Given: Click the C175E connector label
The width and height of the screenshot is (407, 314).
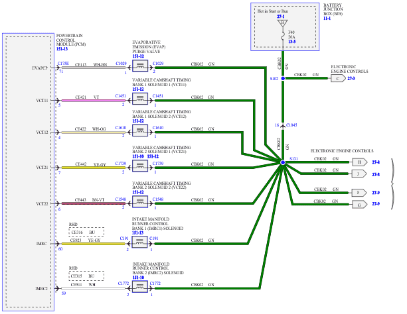Looking at the screenshot, I should tap(63, 64).
